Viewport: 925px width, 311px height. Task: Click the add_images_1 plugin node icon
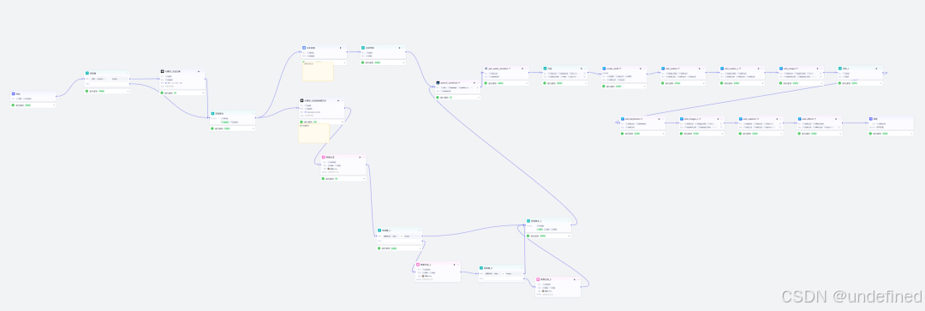(682, 118)
